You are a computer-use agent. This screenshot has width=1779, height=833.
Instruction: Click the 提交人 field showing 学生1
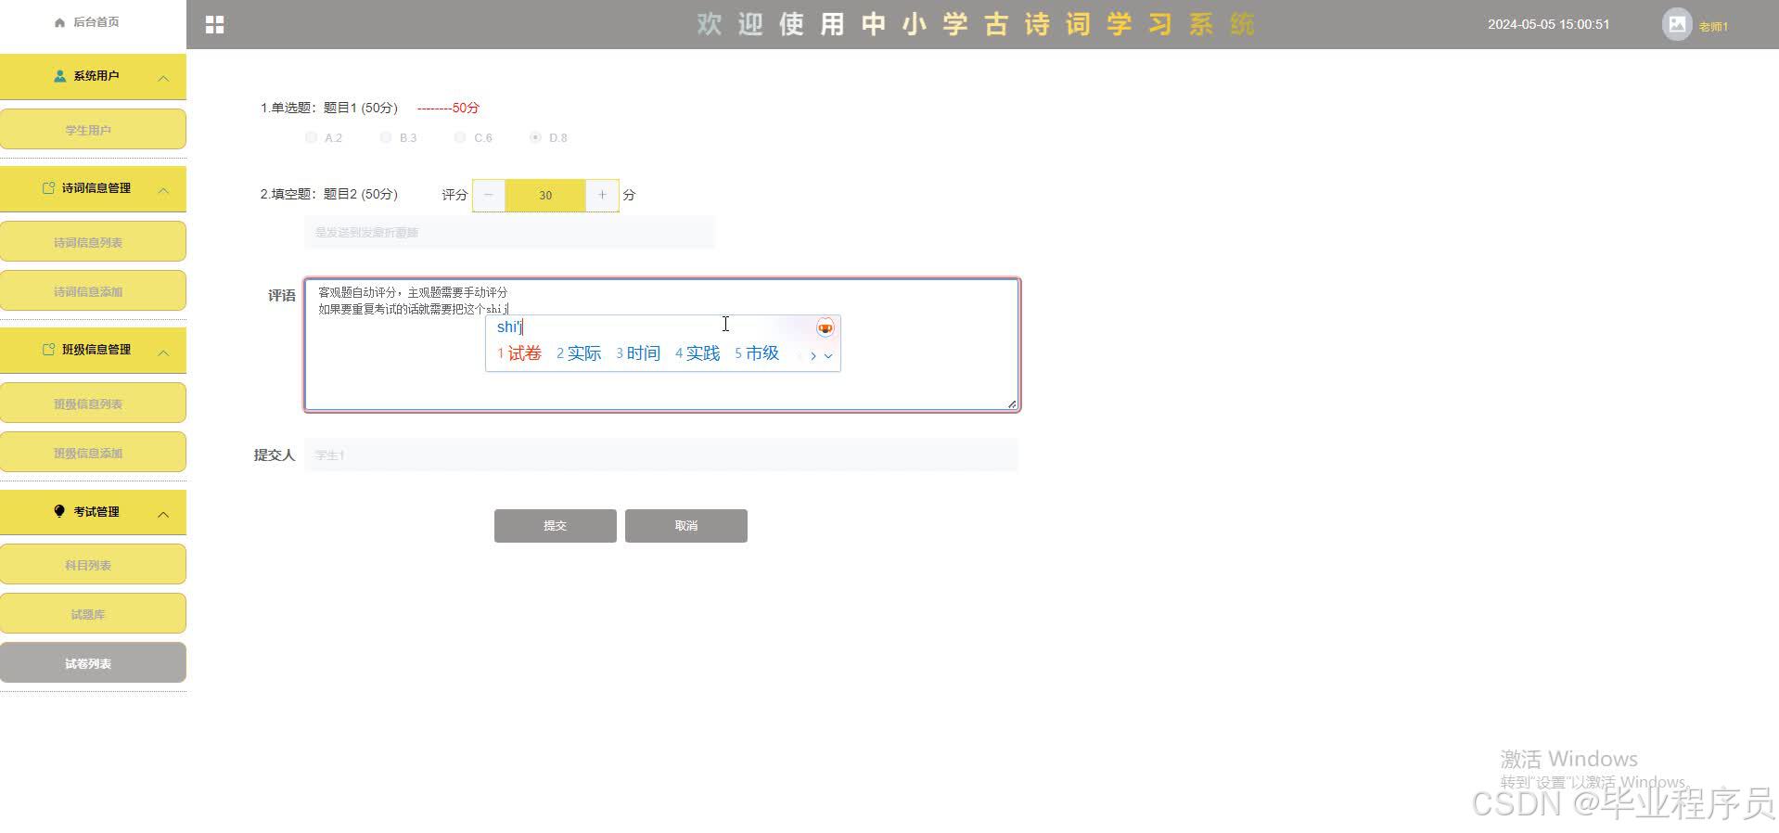[x=661, y=455]
